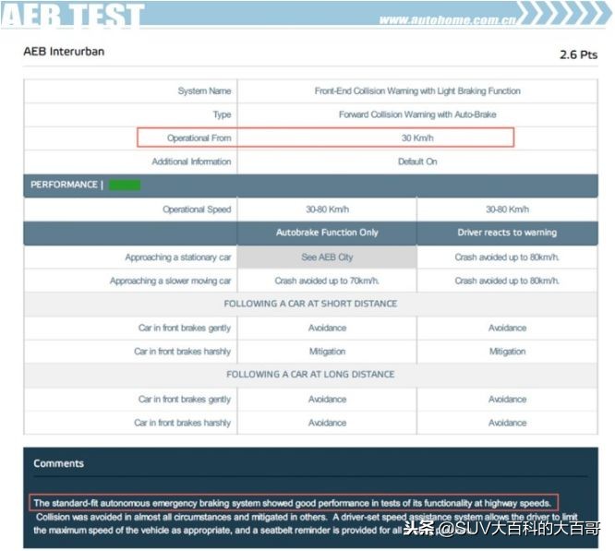Click the See AEB City cell

327,258
